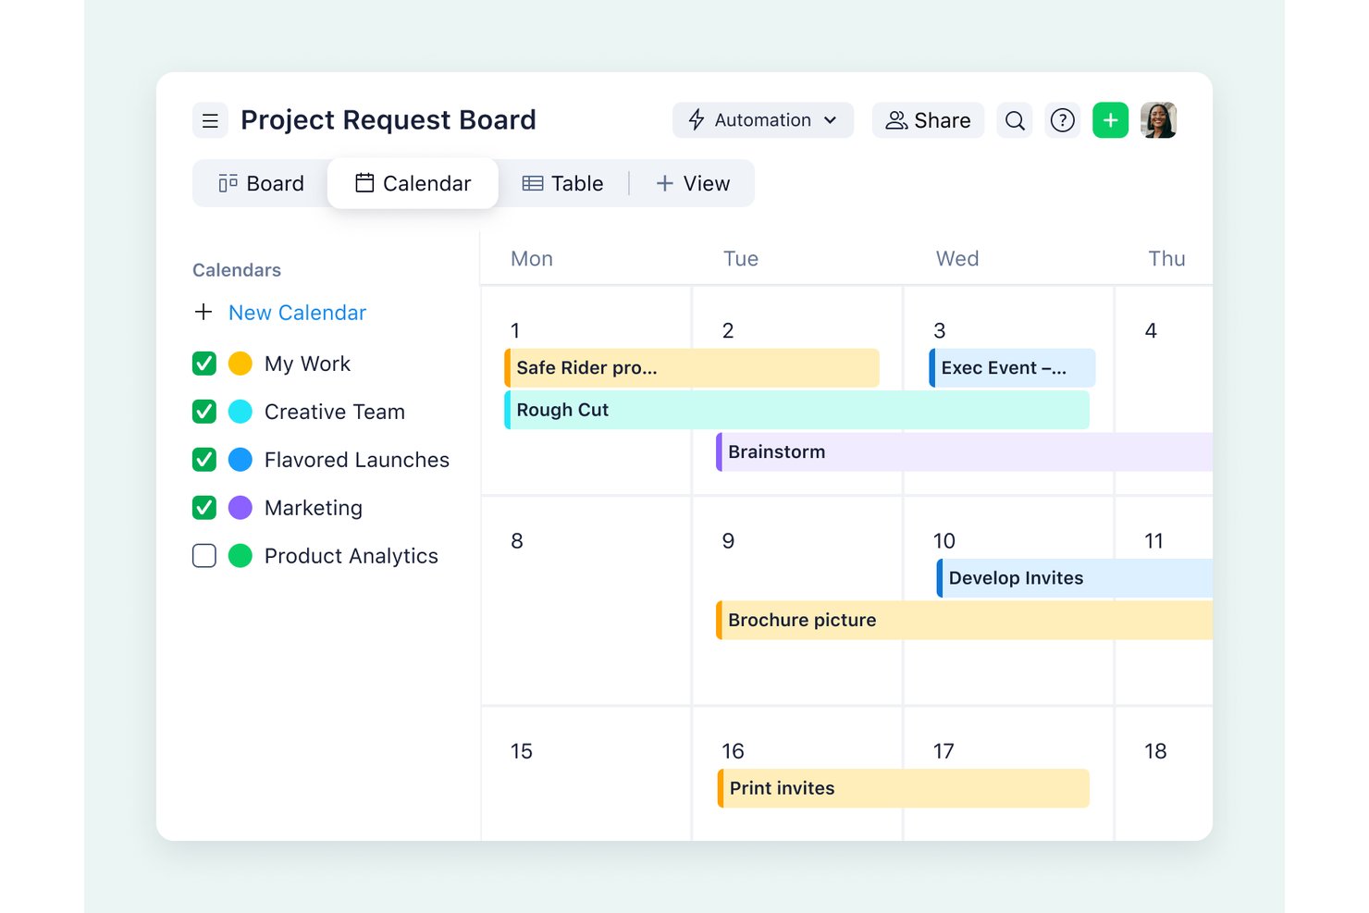Uncheck the My Work calendar checkbox
The width and height of the screenshot is (1369, 913).
pyautogui.click(x=204, y=364)
